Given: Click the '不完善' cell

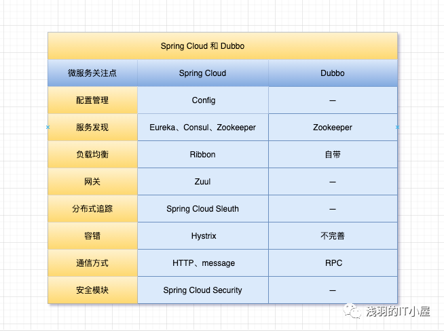Looking at the screenshot, I should click(x=333, y=236).
